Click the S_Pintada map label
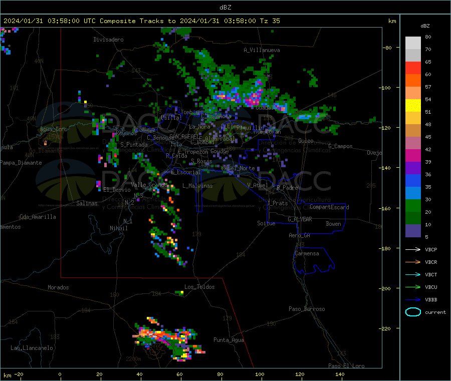The image size is (451, 381). (x=134, y=145)
